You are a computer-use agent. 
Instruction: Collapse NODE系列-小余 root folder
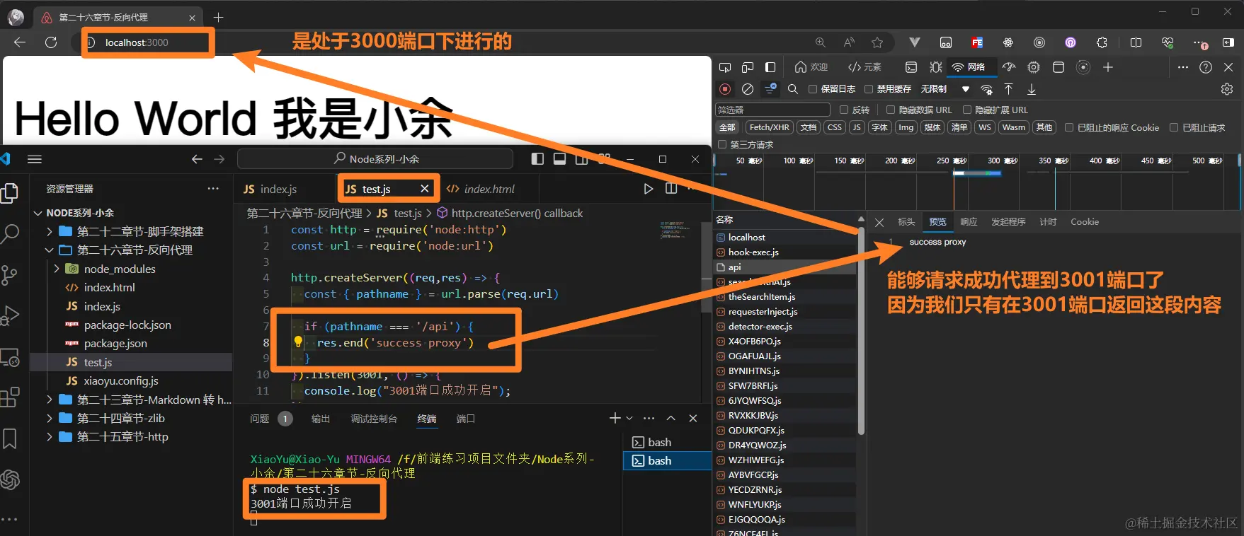pyautogui.click(x=38, y=213)
